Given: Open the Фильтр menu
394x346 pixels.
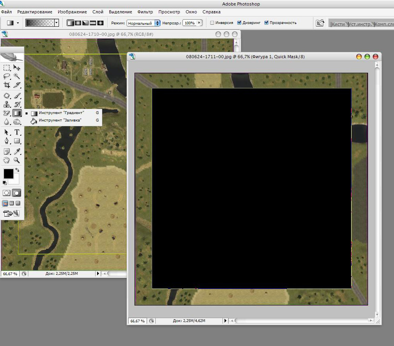Looking at the screenshot, I should [145, 12].
